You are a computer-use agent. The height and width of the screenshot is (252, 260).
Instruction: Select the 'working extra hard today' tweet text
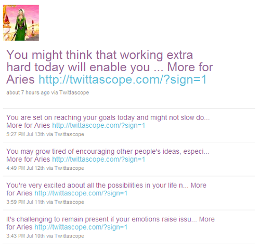[110, 67]
